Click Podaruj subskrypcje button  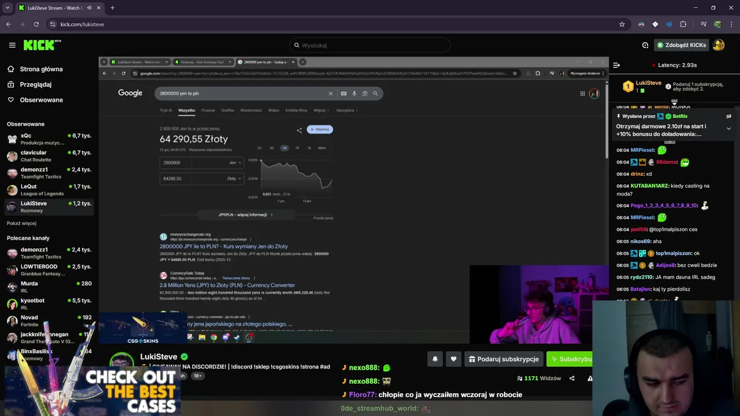pos(504,359)
